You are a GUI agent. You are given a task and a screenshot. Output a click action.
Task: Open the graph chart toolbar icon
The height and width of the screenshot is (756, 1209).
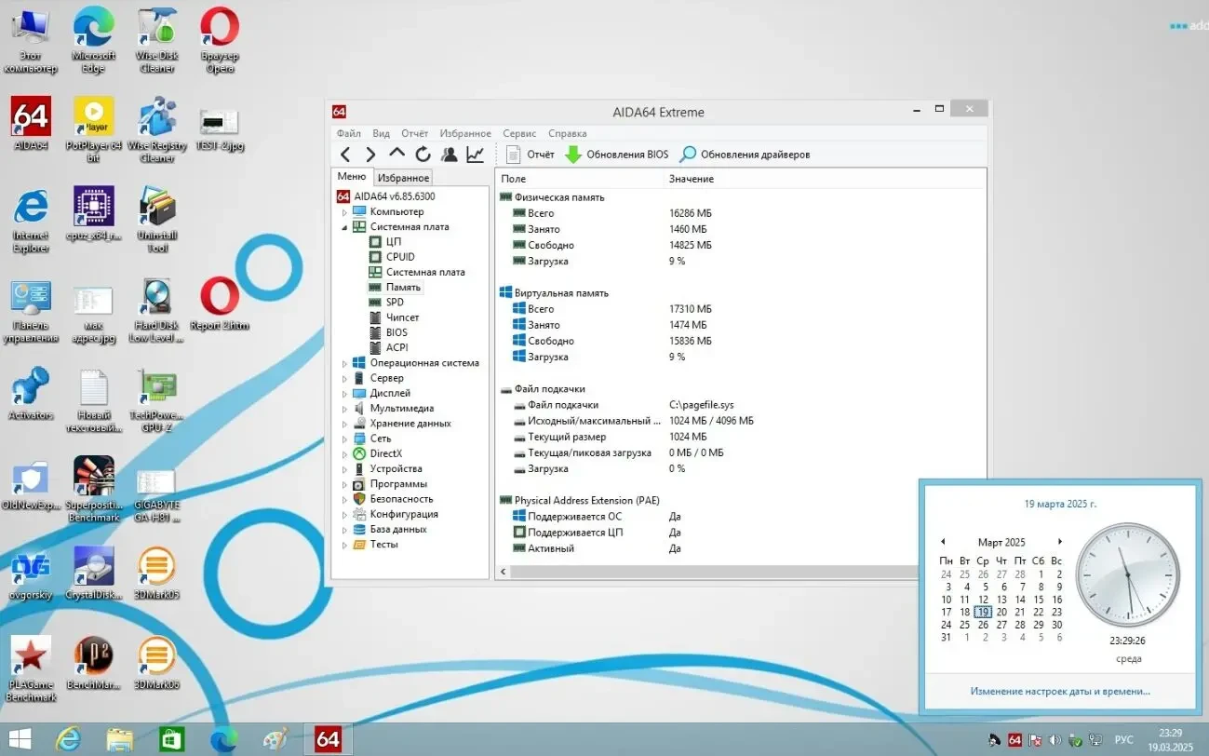(x=475, y=155)
